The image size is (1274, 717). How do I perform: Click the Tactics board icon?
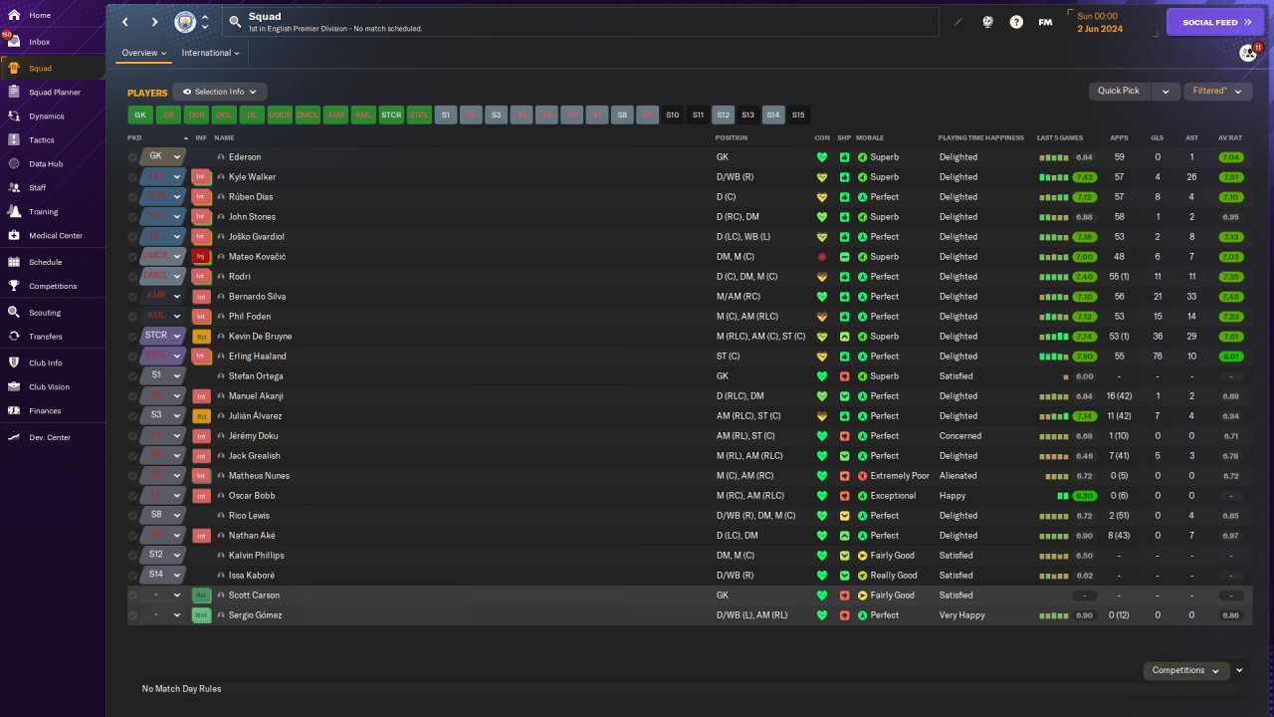pyautogui.click(x=14, y=140)
